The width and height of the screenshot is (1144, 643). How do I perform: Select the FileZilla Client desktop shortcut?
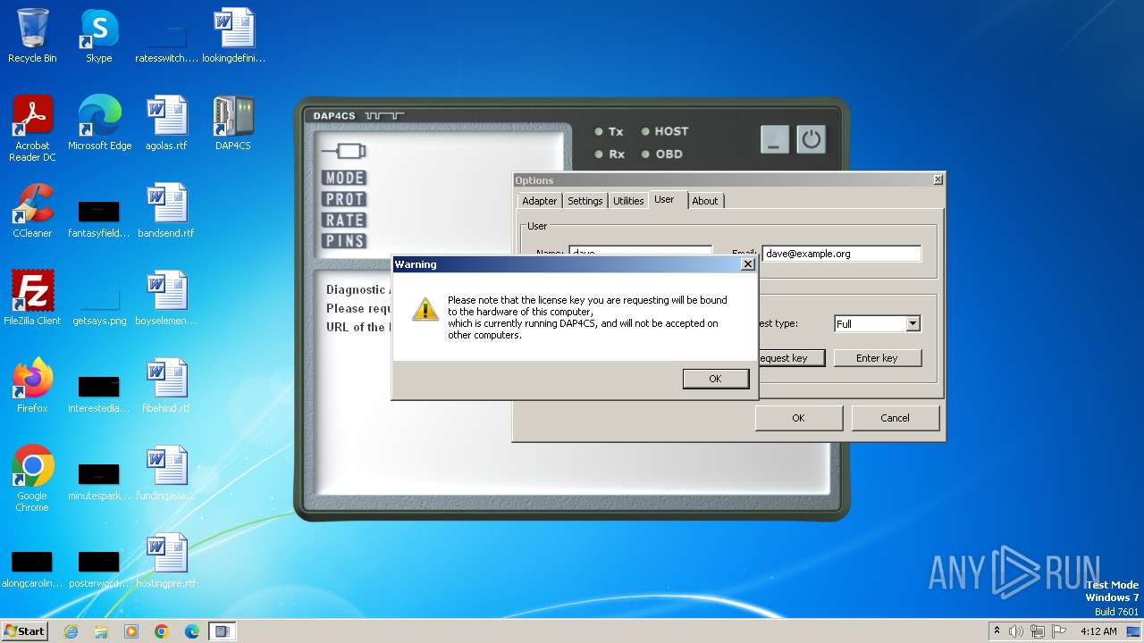point(32,298)
